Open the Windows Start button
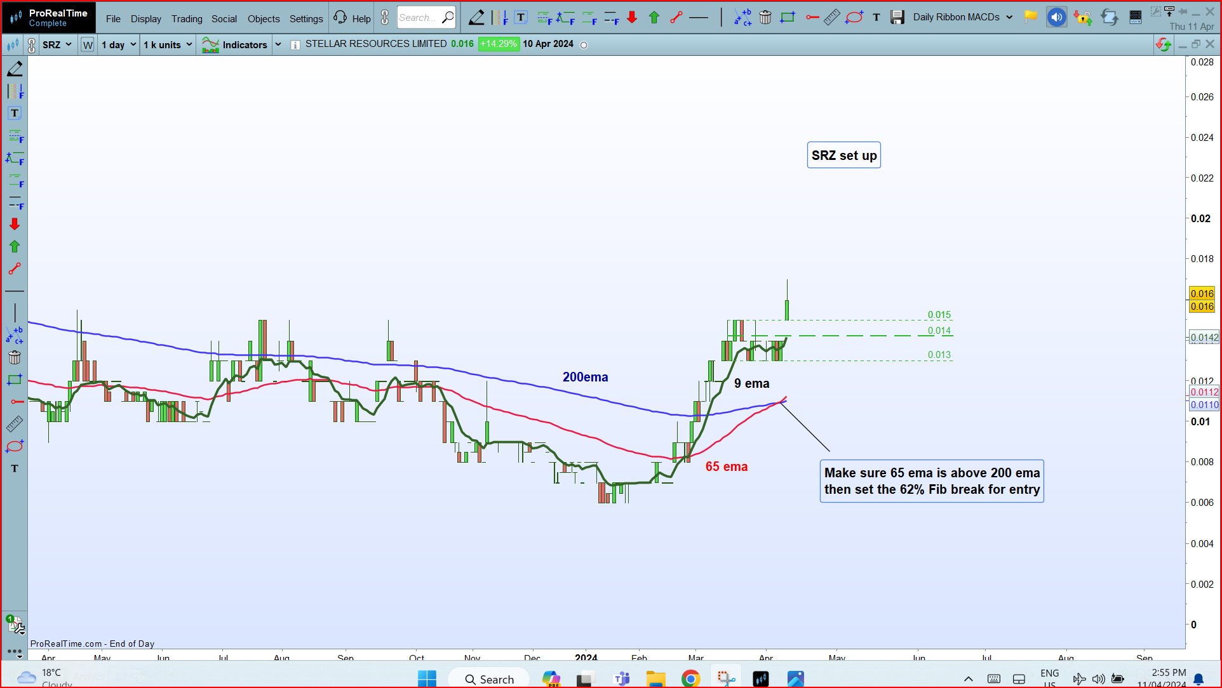The height and width of the screenshot is (688, 1222). point(427,678)
